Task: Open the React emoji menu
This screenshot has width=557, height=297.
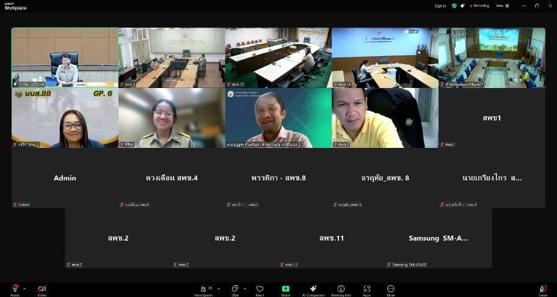Action: pyautogui.click(x=260, y=288)
